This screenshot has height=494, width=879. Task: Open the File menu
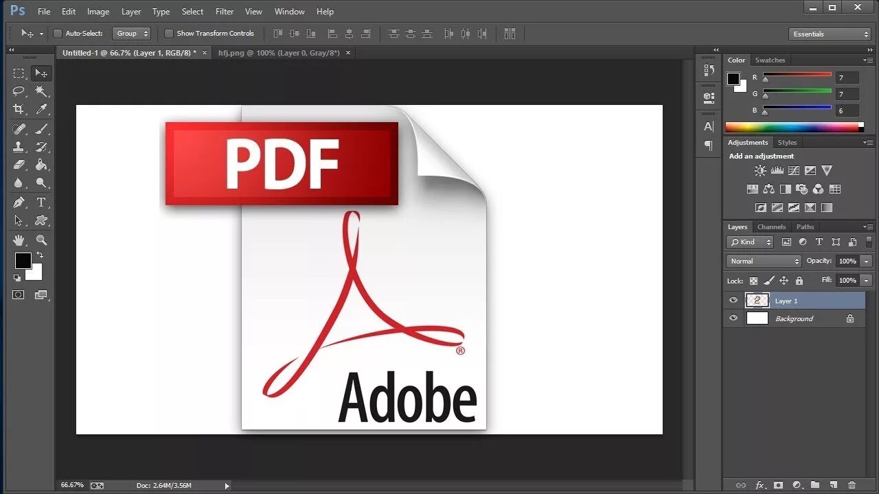tap(44, 12)
